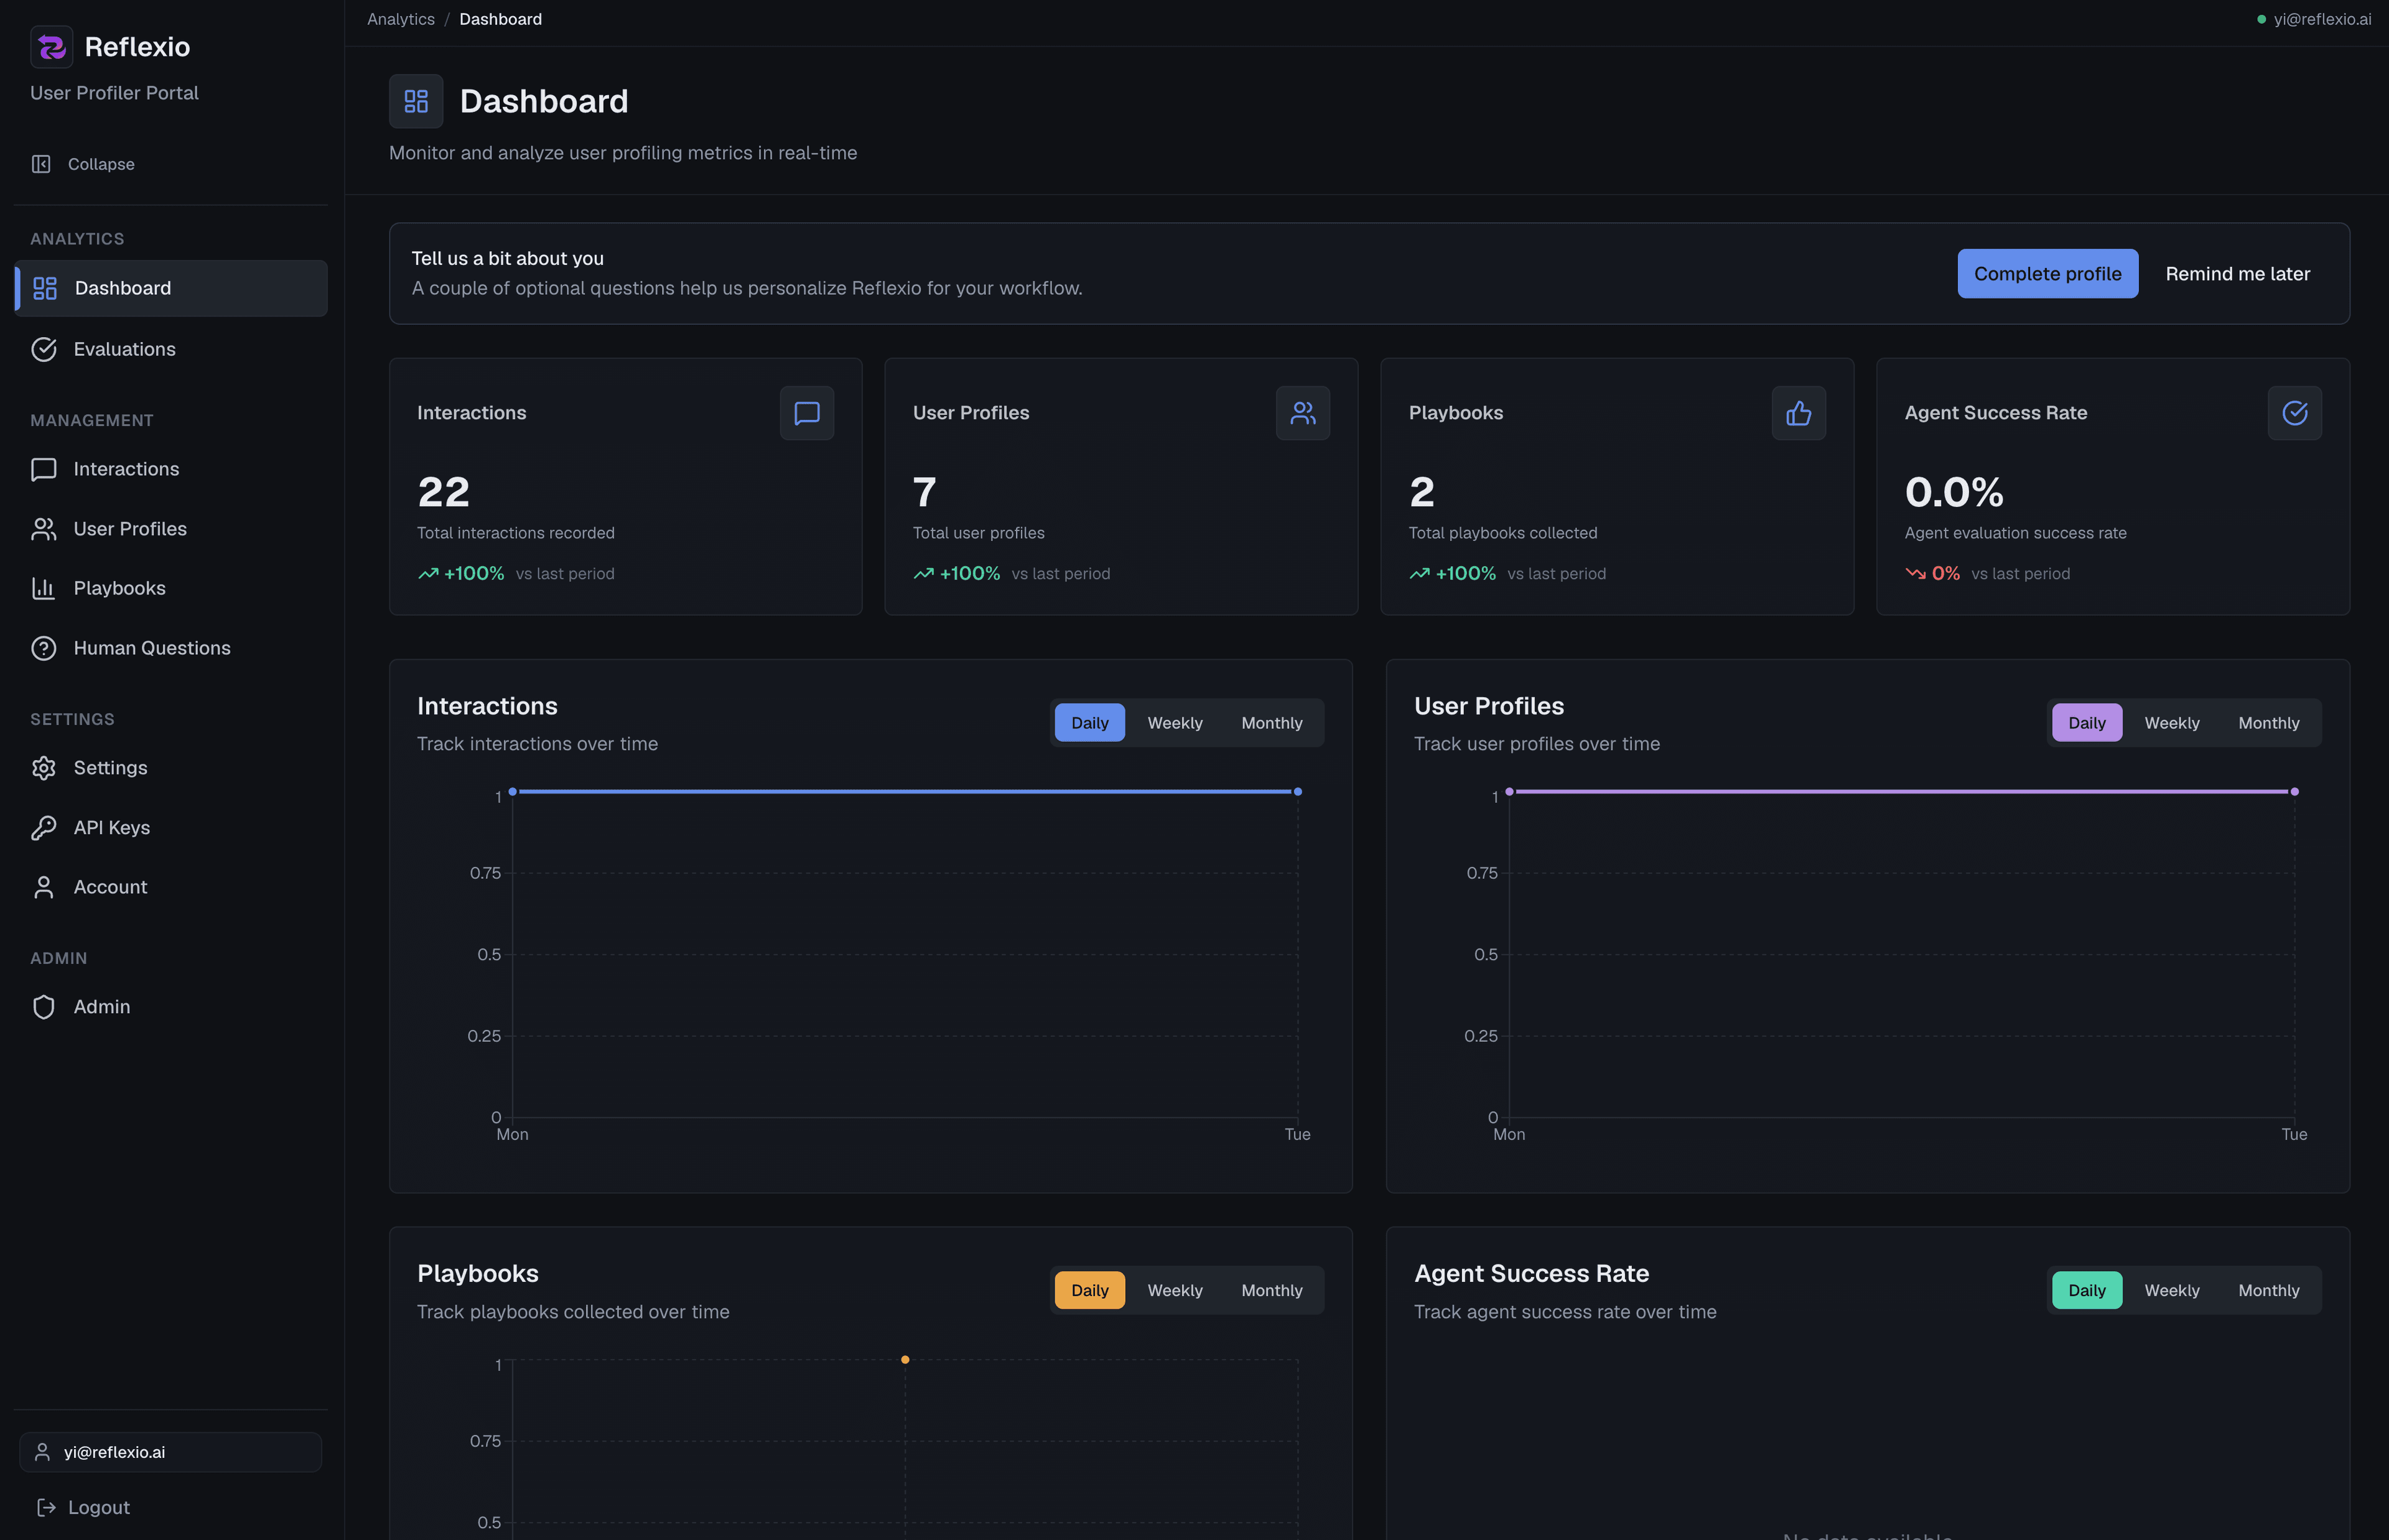Viewport: 2389px width, 1540px height.
Task: Click the Logout arrow icon
Action: (x=46, y=1507)
